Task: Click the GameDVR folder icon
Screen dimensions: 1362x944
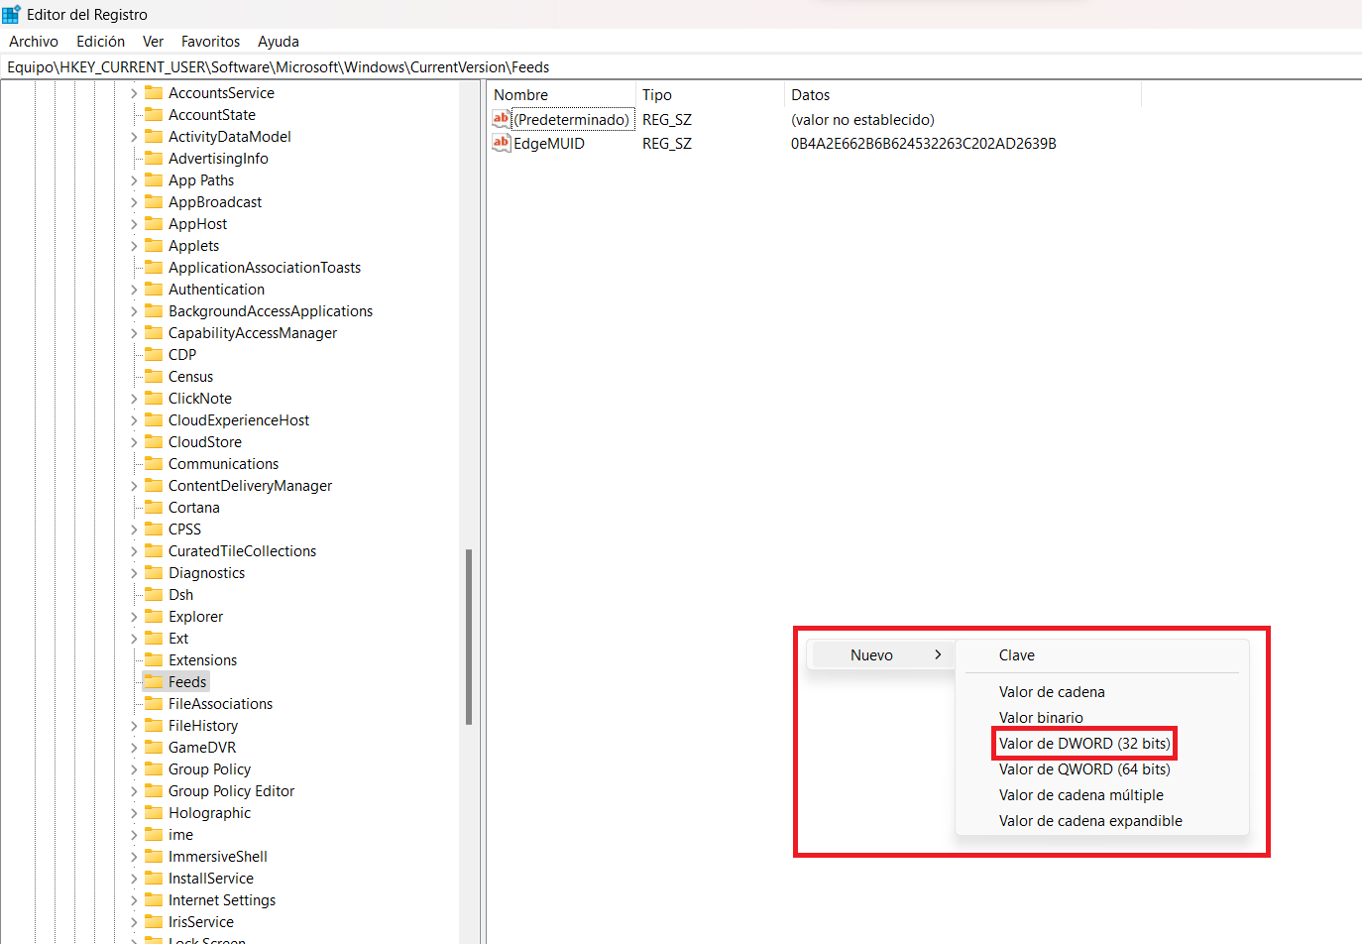Action: point(154,748)
